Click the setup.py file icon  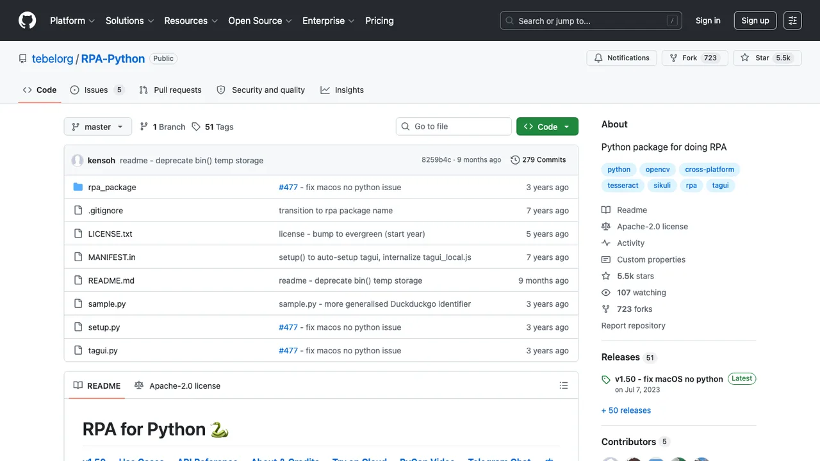(78, 327)
